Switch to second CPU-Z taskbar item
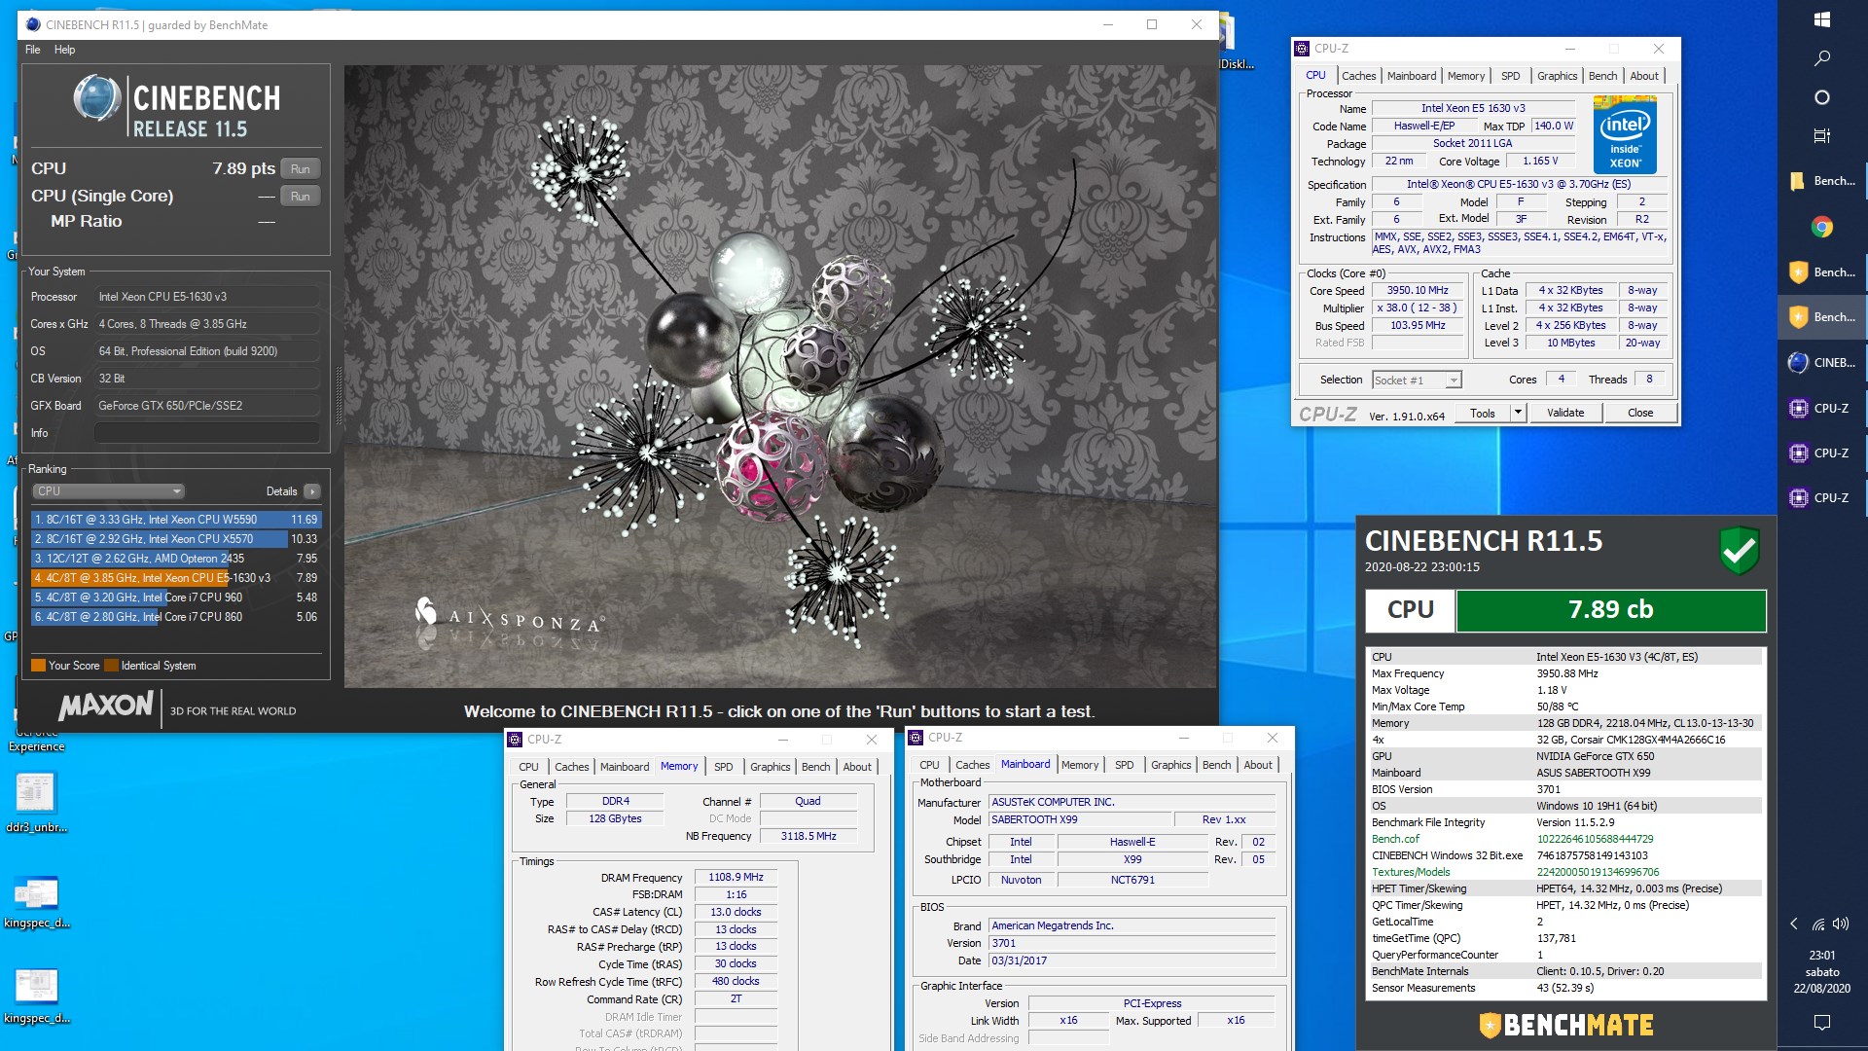 (x=1822, y=453)
